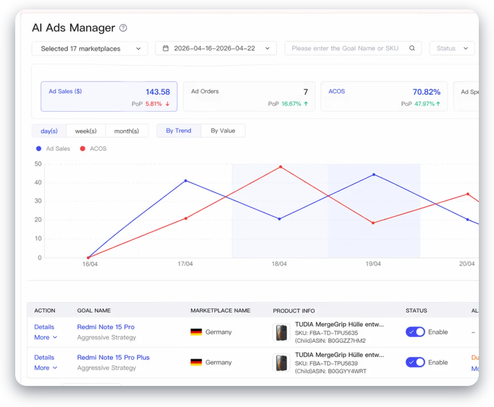Click the Germany flag beside Redmi Note 15 Pro
Image resolution: width=494 pixels, height=407 pixels.
coord(196,331)
